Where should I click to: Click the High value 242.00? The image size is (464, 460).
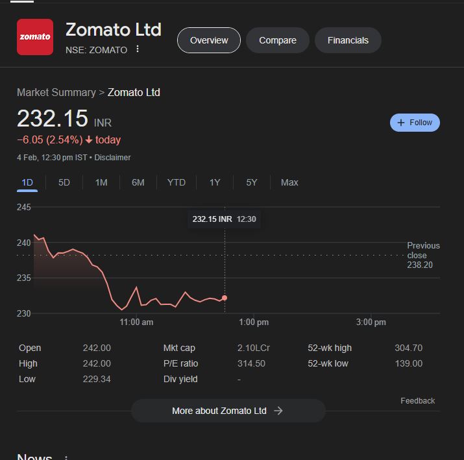(97, 363)
